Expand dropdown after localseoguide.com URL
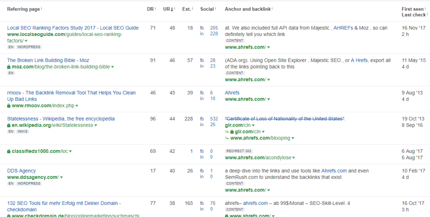 tap(26, 41)
